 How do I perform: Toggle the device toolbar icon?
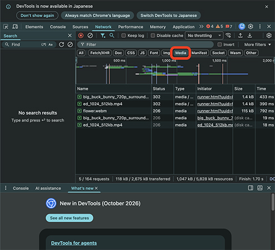[x=15, y=27]
